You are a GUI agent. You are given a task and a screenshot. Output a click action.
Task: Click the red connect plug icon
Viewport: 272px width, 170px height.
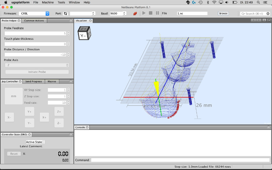pos(135,13)
